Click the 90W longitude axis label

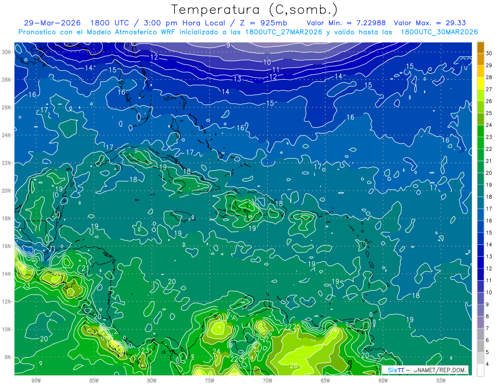click(x=36, y=381)
